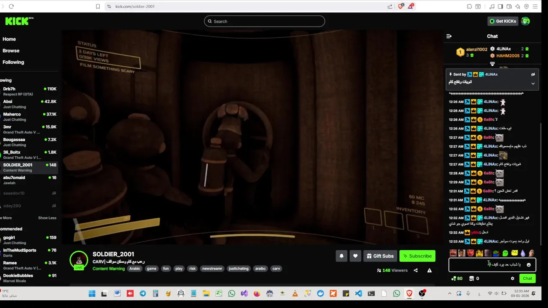Screen dimensions: 548x308
Task: Click the Arabic tag under the stream title
Action: click(135, 269)
